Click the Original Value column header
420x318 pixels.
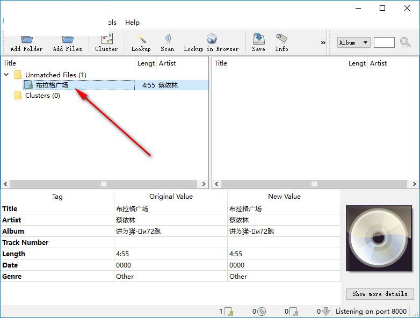pyautogui.click(x=171, y=197)
